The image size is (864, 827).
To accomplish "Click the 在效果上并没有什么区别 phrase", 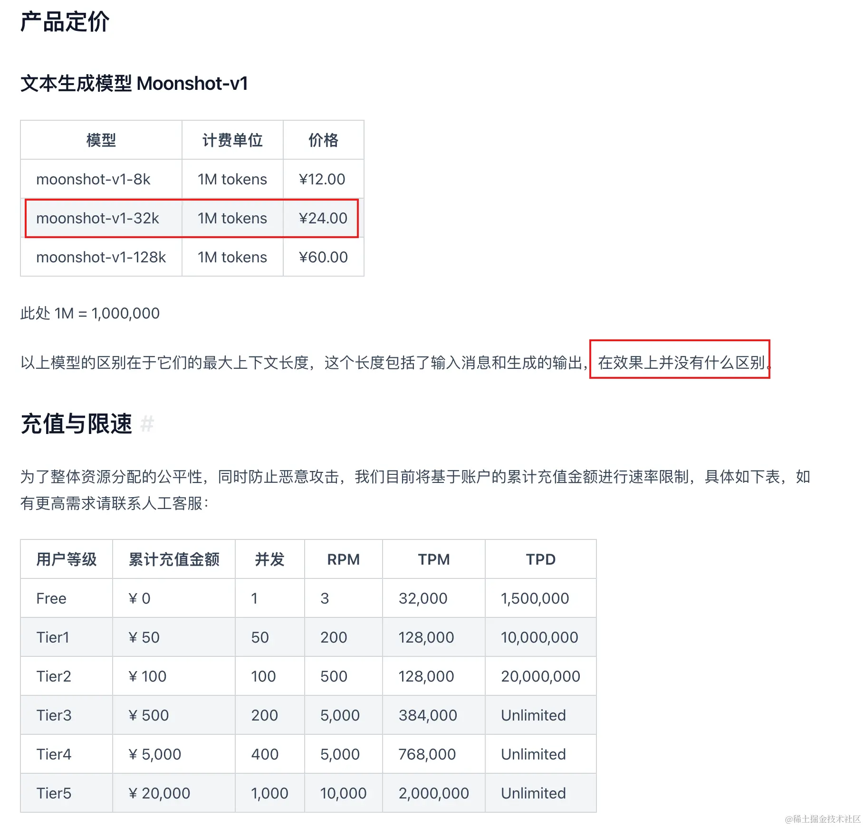I will click(x=681, y=363).
